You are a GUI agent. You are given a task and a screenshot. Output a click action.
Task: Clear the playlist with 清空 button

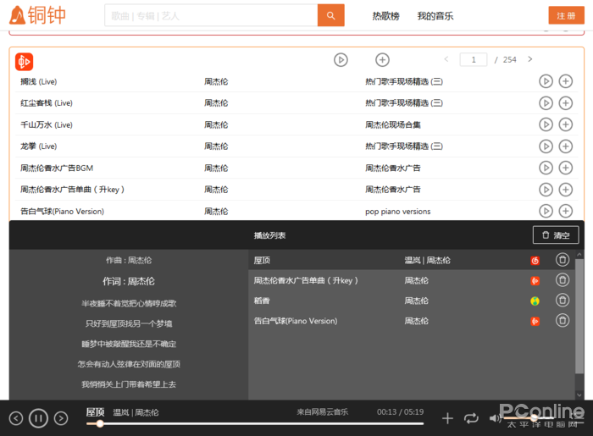tap(556, 235)
